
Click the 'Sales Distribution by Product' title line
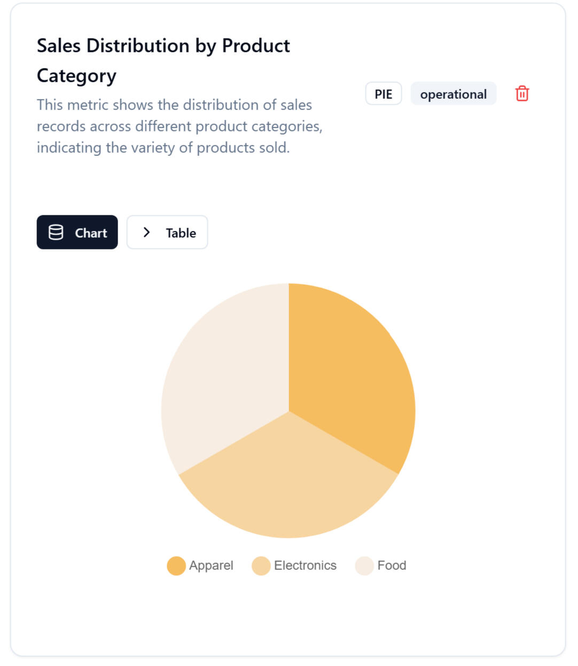point(163,46)
